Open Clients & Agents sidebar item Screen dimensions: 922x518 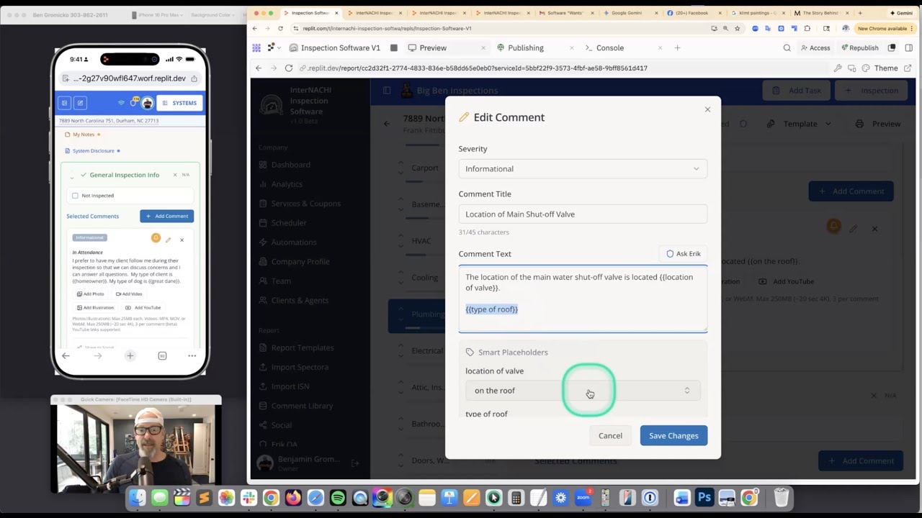[x=300, y=301]
